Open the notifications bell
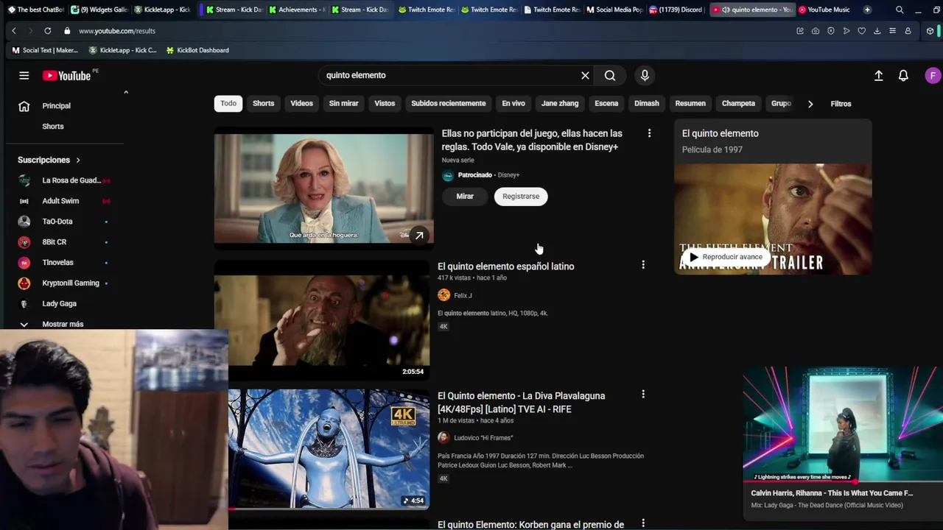 [x=903, y=75]
